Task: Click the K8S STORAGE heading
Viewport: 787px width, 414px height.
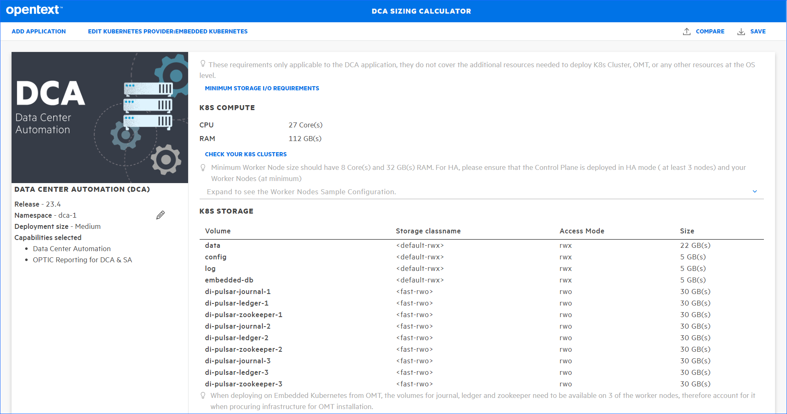Action: click(x=226, y=211)
